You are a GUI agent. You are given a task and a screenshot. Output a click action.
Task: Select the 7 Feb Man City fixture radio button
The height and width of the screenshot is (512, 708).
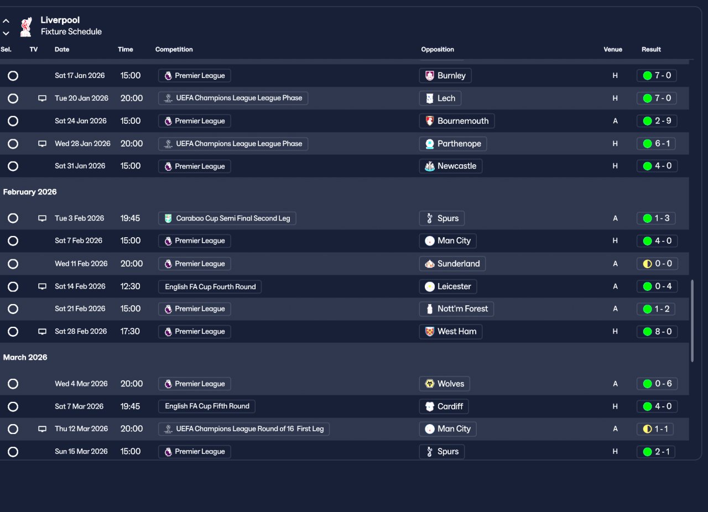[x=13, y=241]
